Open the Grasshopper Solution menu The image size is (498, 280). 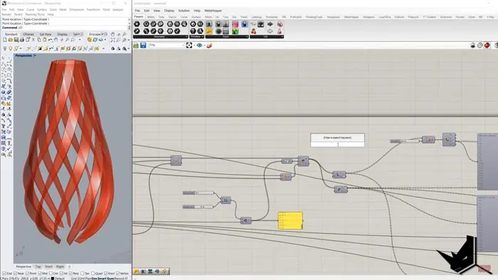point(184,11)
